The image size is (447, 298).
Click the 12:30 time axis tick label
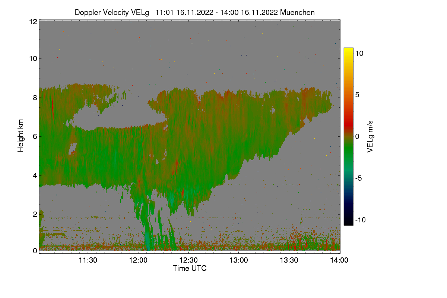tap(188, 260)
